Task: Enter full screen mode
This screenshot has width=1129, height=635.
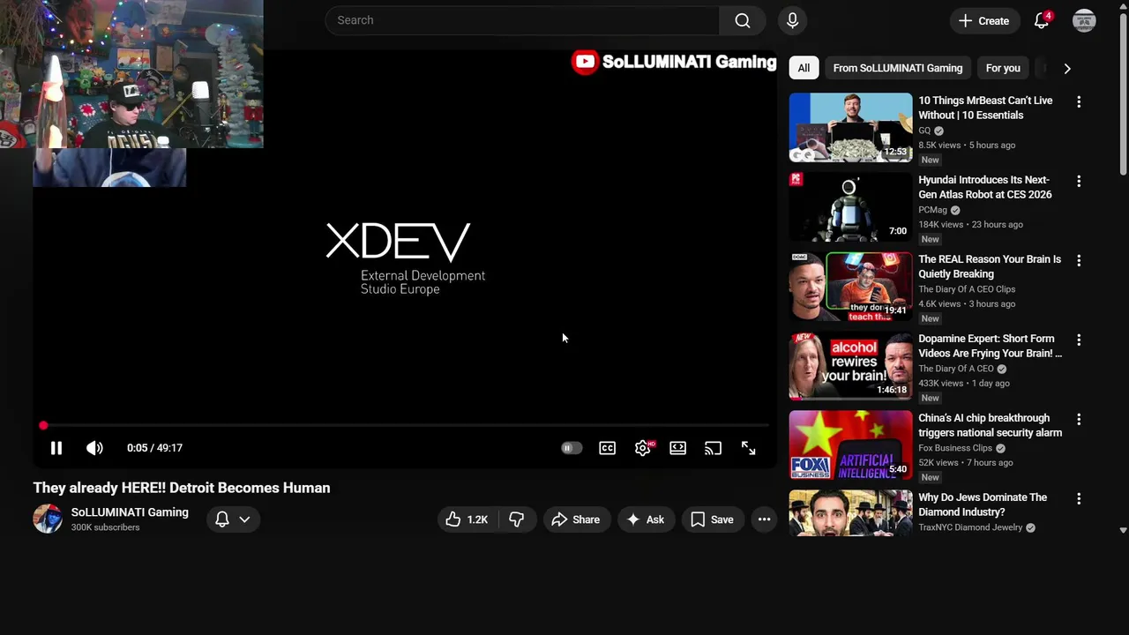Action: [x=748, y=448]
